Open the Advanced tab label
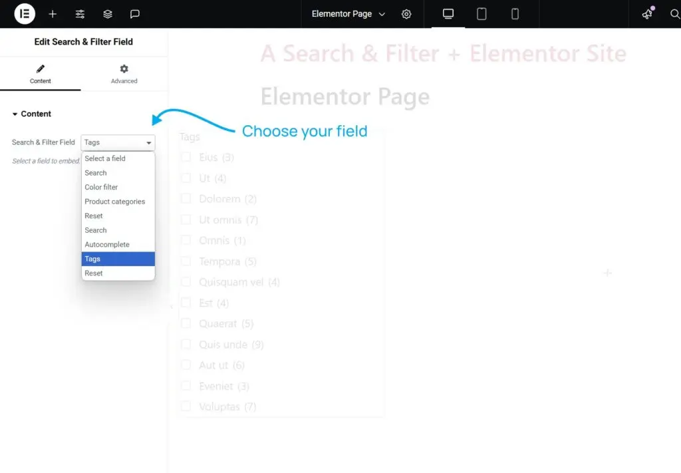The height and width of the screenshot is (473, 681). (124, 81)
